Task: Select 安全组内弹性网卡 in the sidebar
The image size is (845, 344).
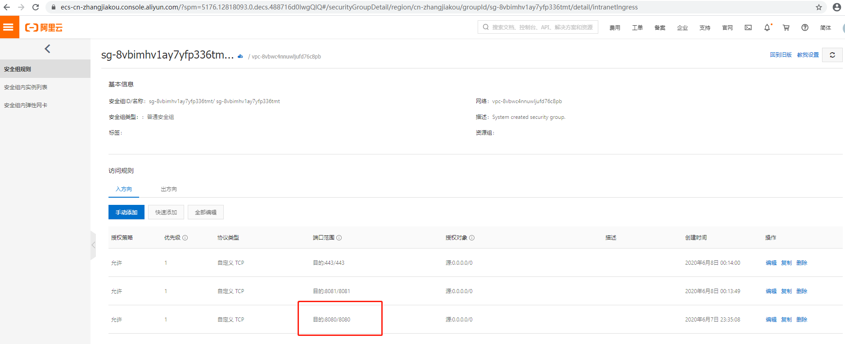Action: click(45, 105)
